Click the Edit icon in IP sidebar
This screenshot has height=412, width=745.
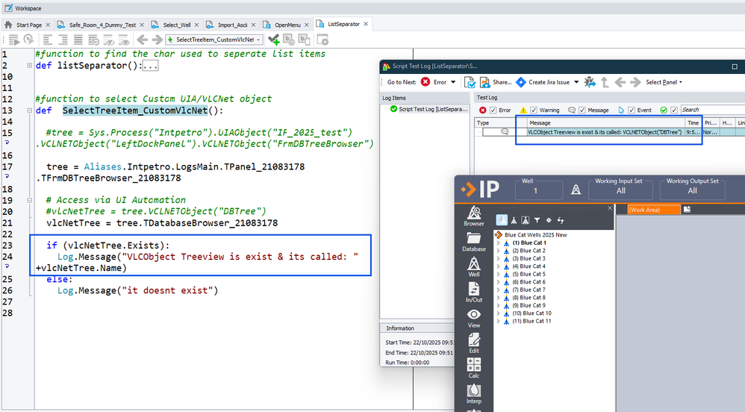coord(473,343)
